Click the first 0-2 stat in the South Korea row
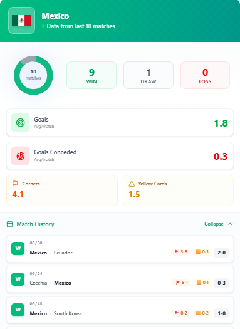 180,313
